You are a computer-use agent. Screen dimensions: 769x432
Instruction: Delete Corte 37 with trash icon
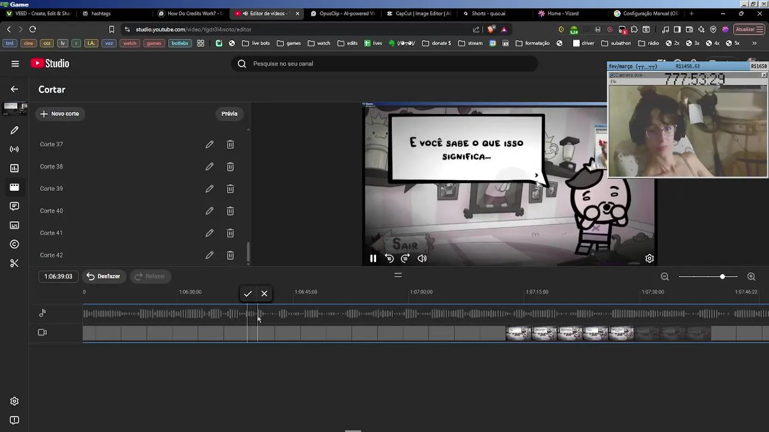pos(230,145)
